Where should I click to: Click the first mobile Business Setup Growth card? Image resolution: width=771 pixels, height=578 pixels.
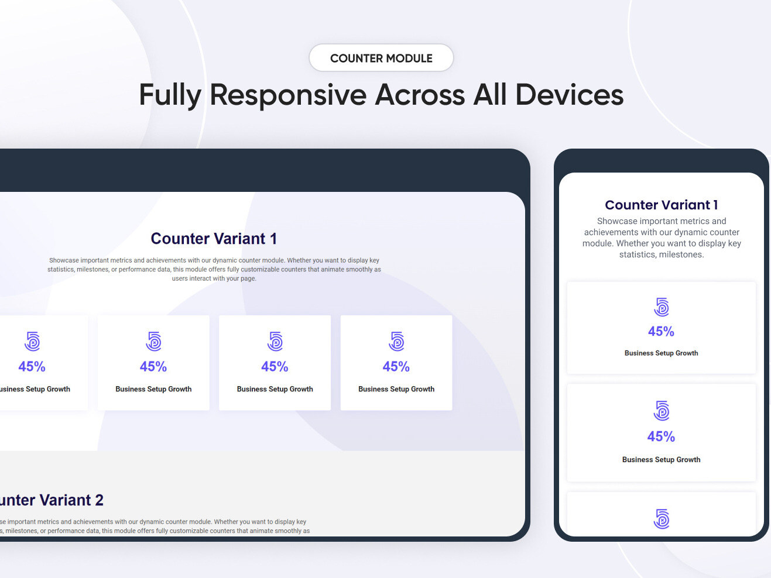(x=661, y=328)
